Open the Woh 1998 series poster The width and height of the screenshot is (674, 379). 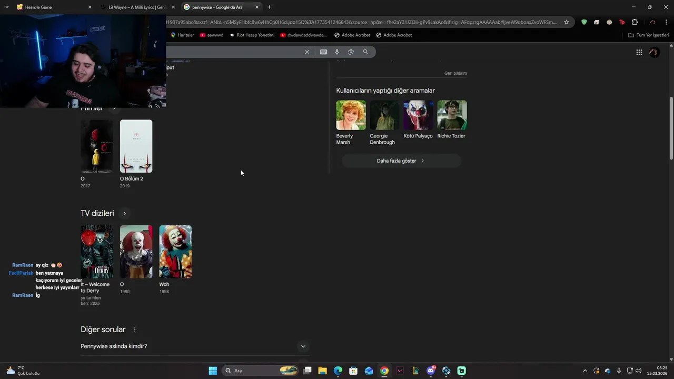175,252
